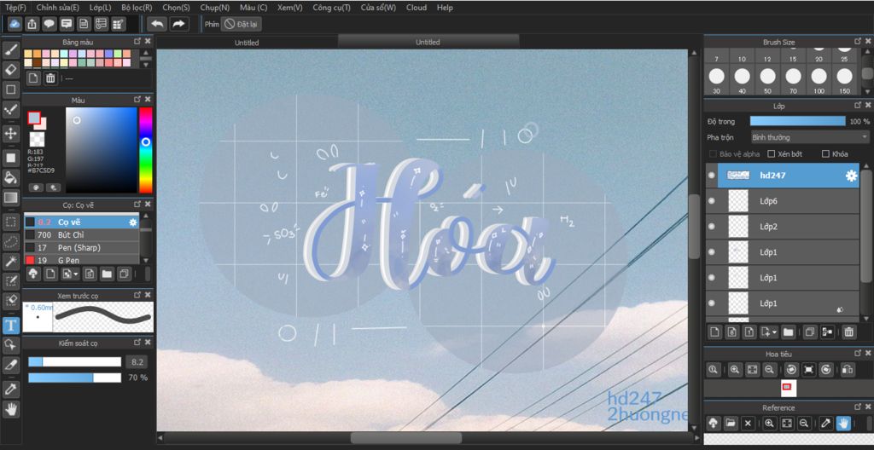Click brush list down arrow

[146, 260]
